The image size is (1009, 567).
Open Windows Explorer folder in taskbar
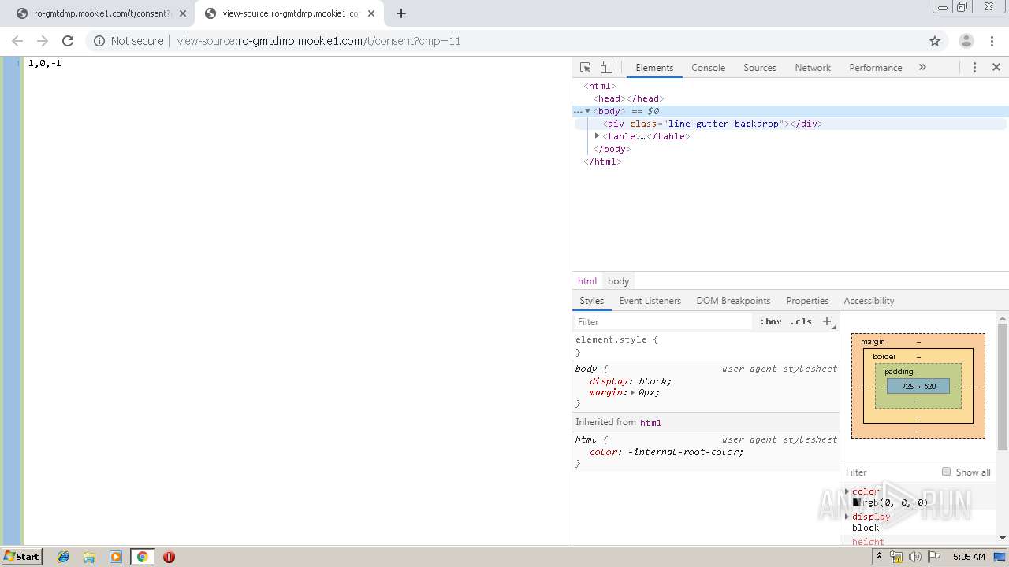tap(89, 557)
